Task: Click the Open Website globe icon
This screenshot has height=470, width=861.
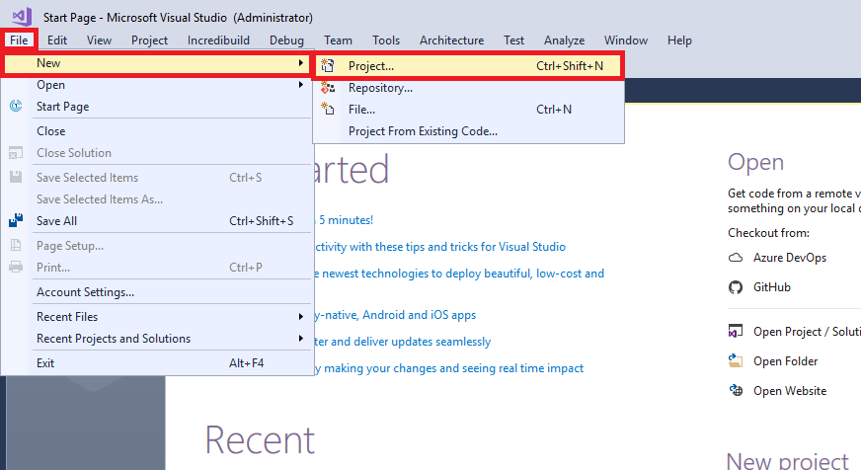Action: (736, 390)
